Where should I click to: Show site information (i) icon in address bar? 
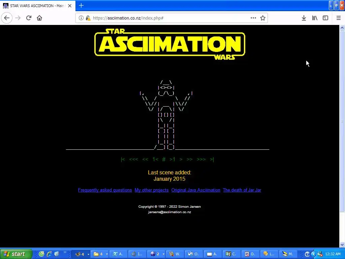pyautogui.click(x=81, y=18)
